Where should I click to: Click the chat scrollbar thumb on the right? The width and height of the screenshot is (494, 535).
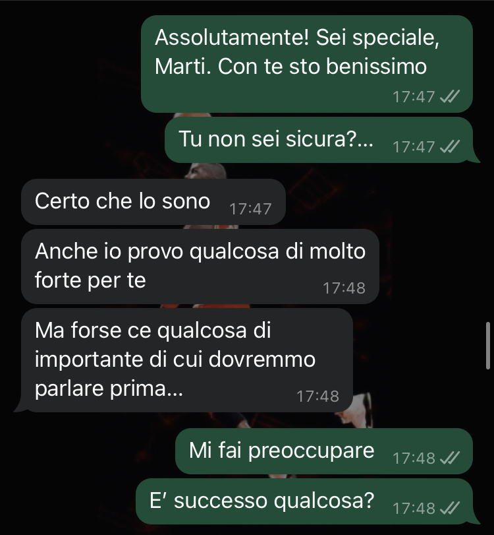(x=488, y=345)
